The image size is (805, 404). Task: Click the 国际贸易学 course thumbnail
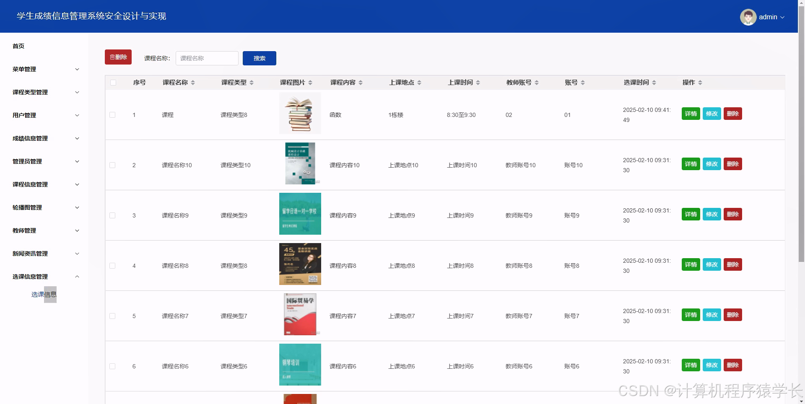click(x=300, y=314)
